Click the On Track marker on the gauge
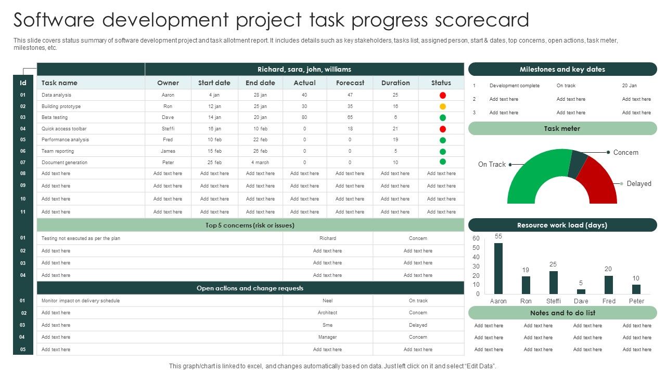Image resolution: width=666 pixels, height=374 pixels. tap(509, 164)
